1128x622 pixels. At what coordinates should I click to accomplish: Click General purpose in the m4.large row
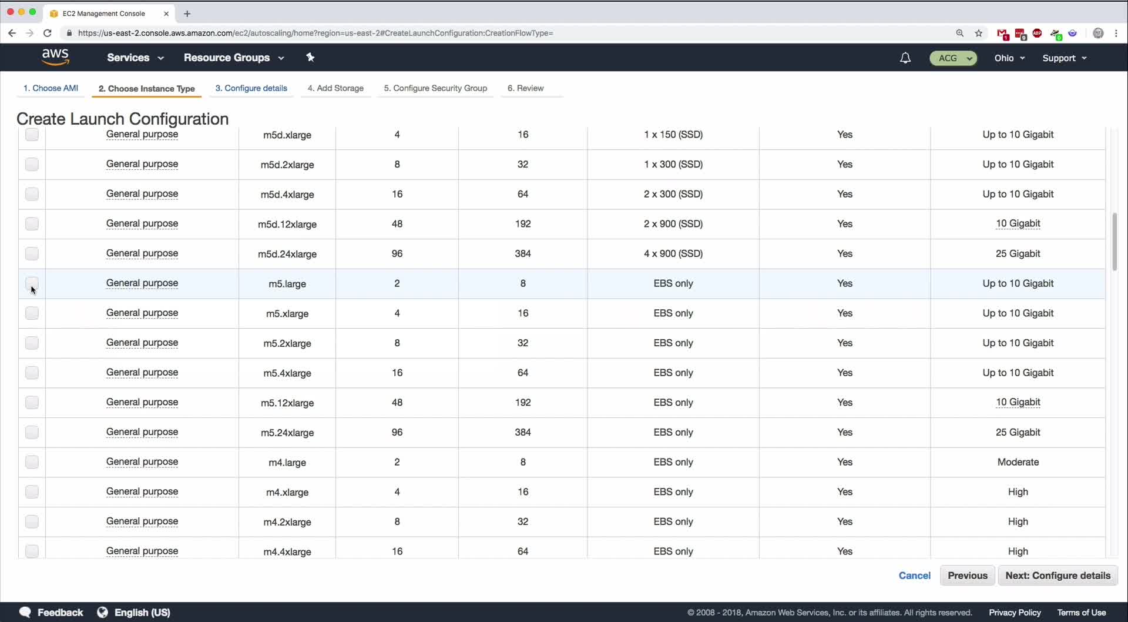pos(142,462)
